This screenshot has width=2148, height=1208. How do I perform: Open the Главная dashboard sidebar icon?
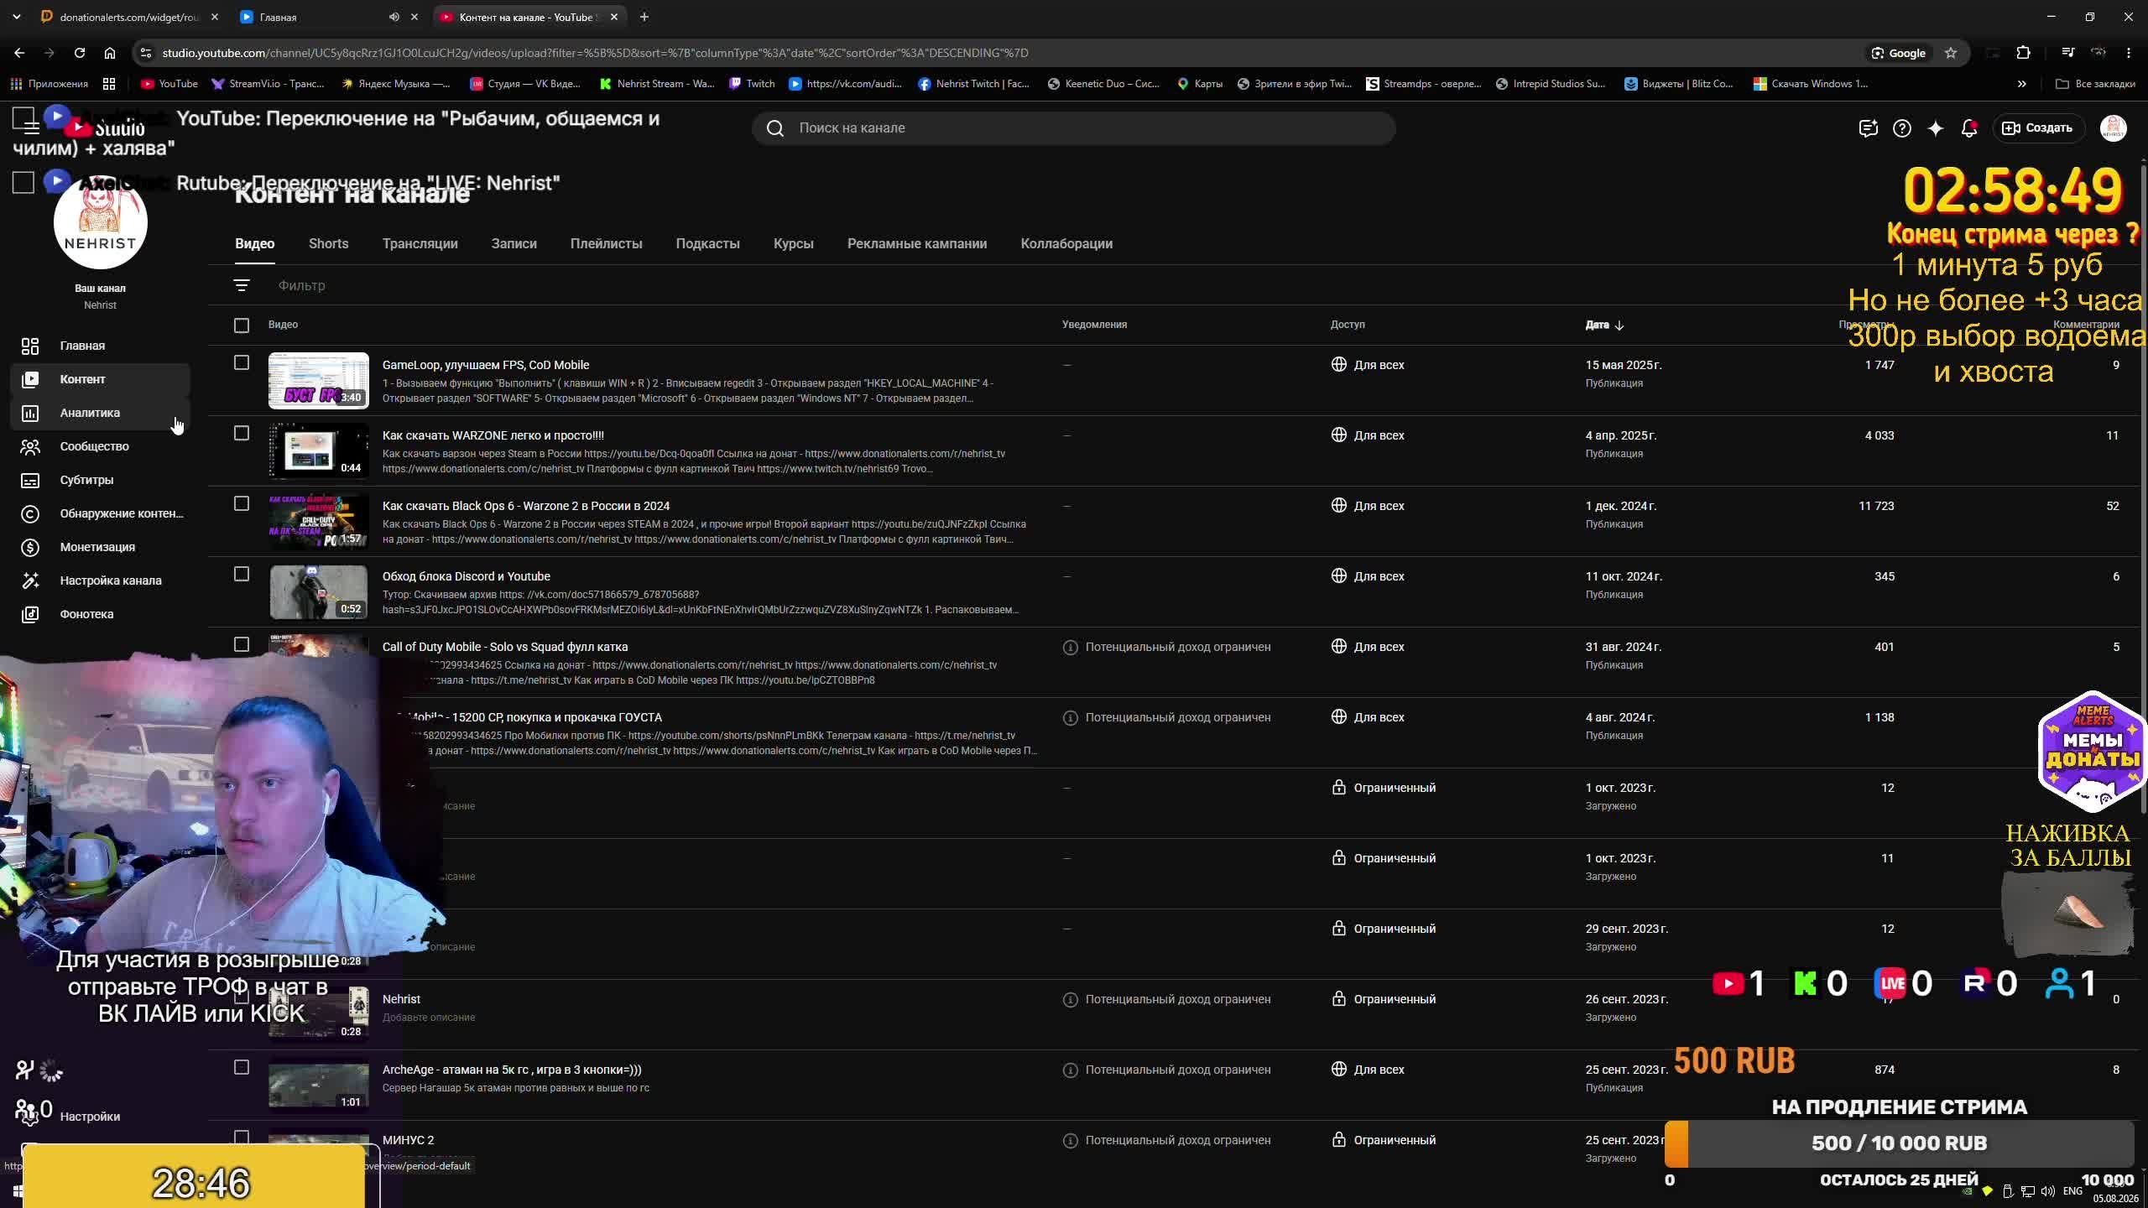pyautogui.click(x=30, y=346)
